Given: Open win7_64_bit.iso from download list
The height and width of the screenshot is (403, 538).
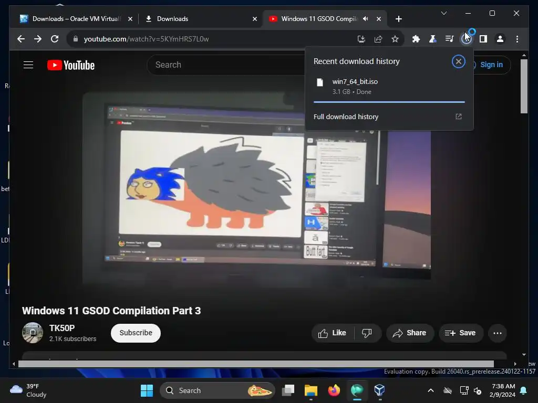Looking at the screenshot, I should click(389, 87).
